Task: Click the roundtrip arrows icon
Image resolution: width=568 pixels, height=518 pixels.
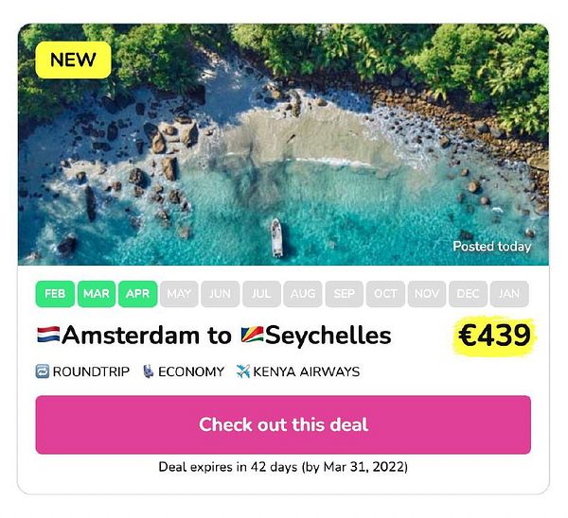Action: tap(43, 371)
